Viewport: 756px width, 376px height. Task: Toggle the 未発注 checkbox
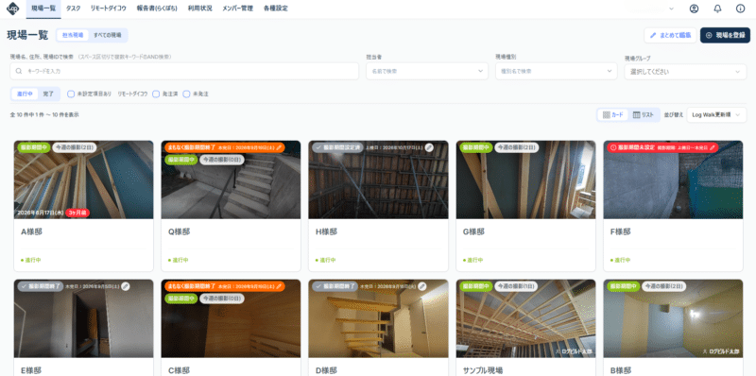click(x=186, y=94)
